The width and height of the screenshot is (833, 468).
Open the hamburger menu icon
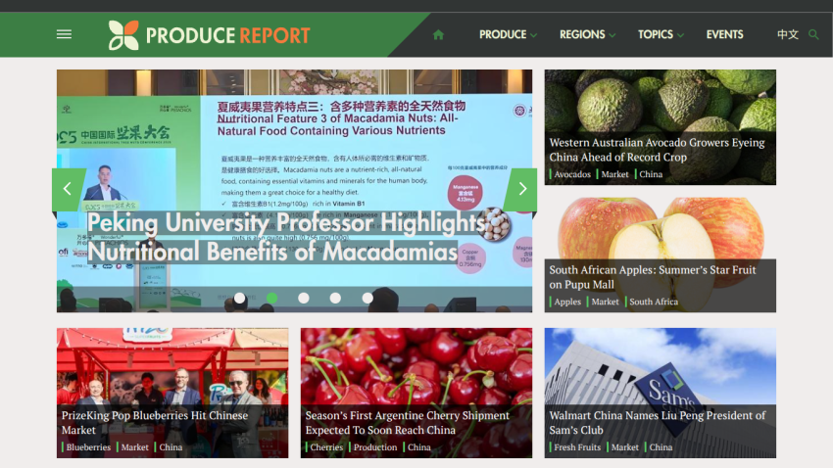[64, 34]
